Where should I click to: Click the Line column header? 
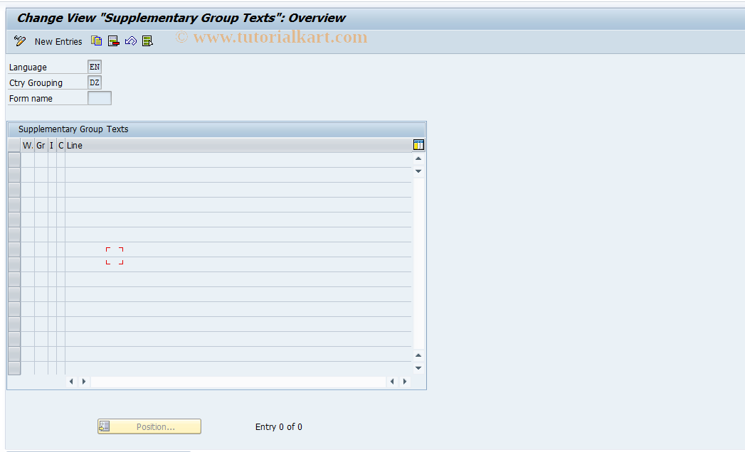pos(238,145)
